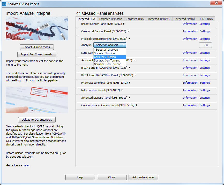Click Add custom panel button
The width and height of the screenshot is (224, 185).
(x=143, y=177)
